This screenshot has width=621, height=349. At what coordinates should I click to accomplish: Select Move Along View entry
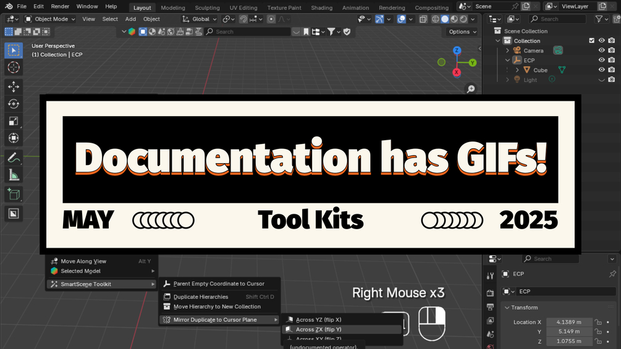point(102,261)
